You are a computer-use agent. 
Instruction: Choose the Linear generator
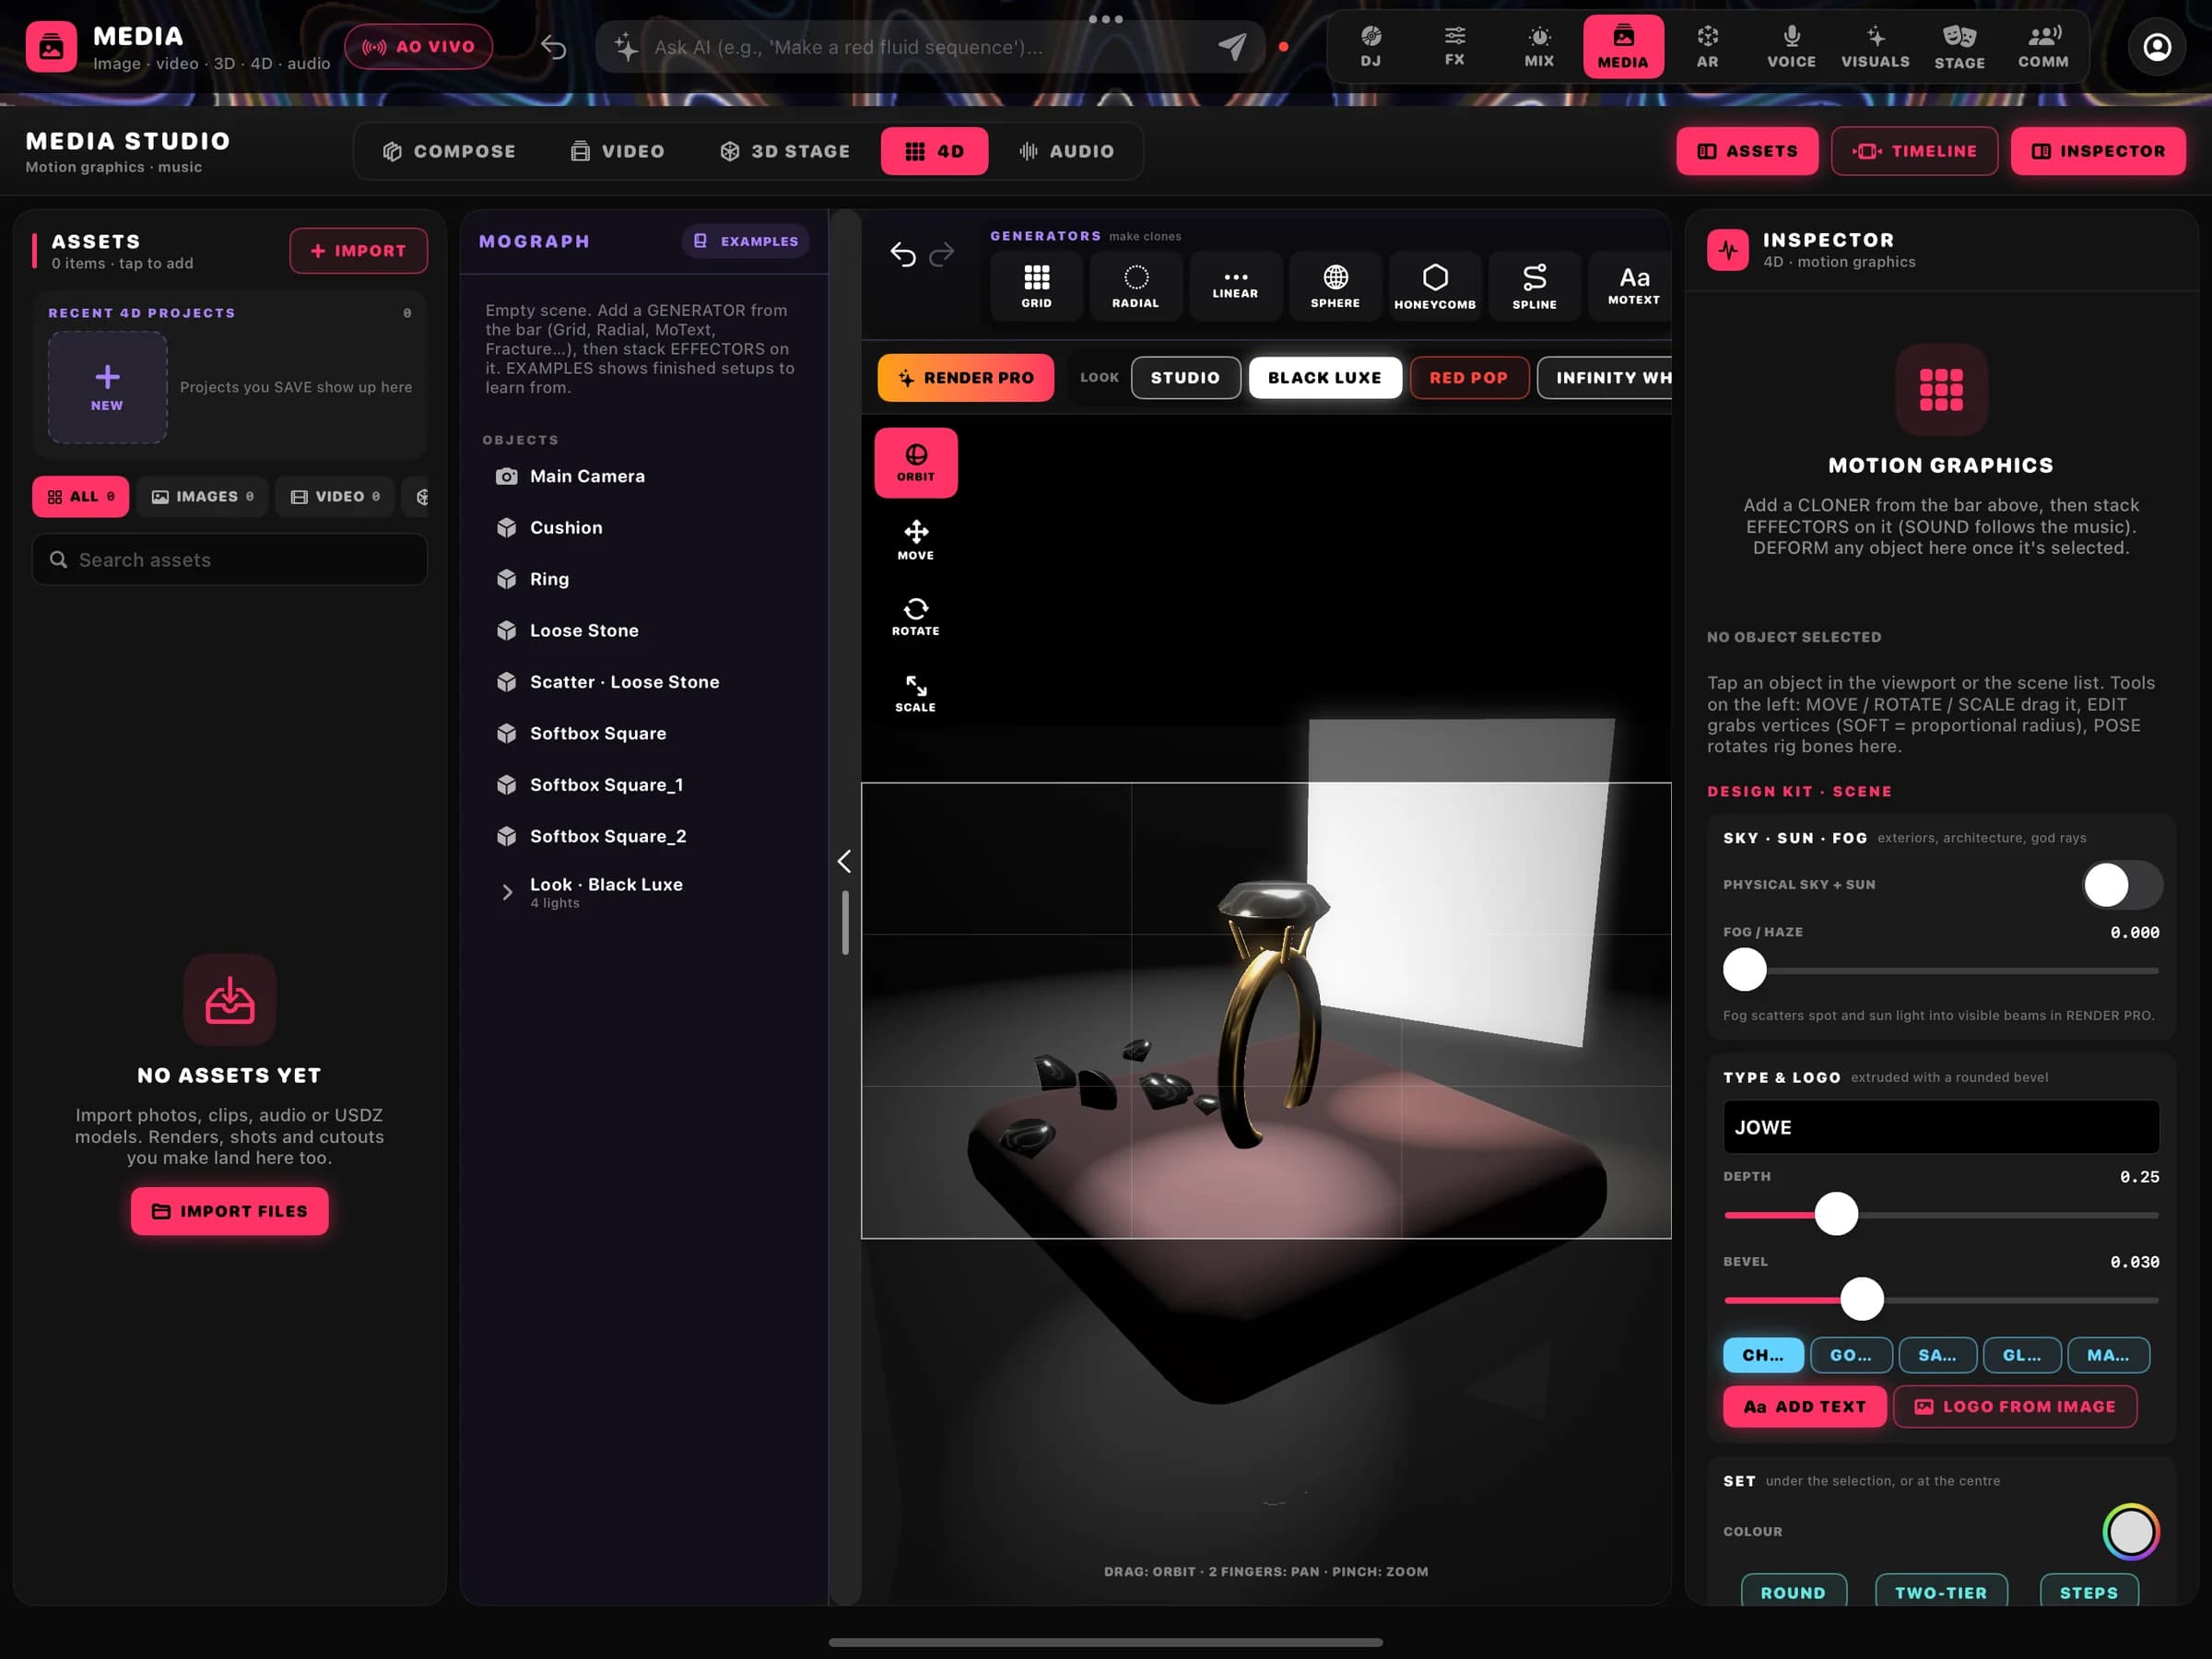coord(1235,286)
